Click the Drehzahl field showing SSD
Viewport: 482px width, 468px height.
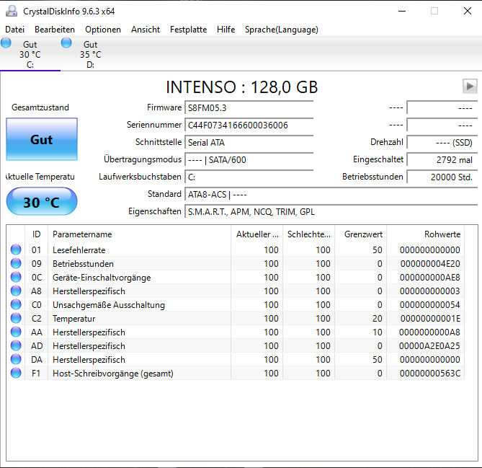pyautogui.click(x=442, y=143)
